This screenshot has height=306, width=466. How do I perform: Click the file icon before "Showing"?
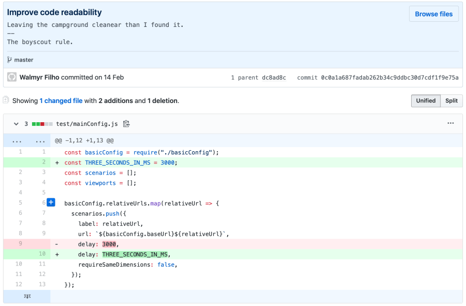coord(6,100)
